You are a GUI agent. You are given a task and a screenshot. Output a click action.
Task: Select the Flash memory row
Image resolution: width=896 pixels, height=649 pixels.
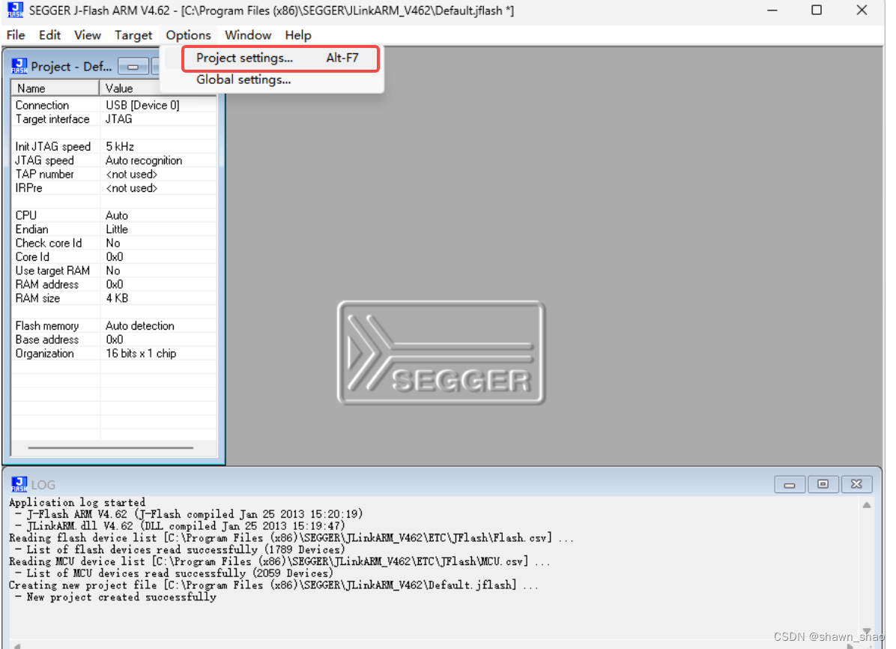click(x=114, y=325)
